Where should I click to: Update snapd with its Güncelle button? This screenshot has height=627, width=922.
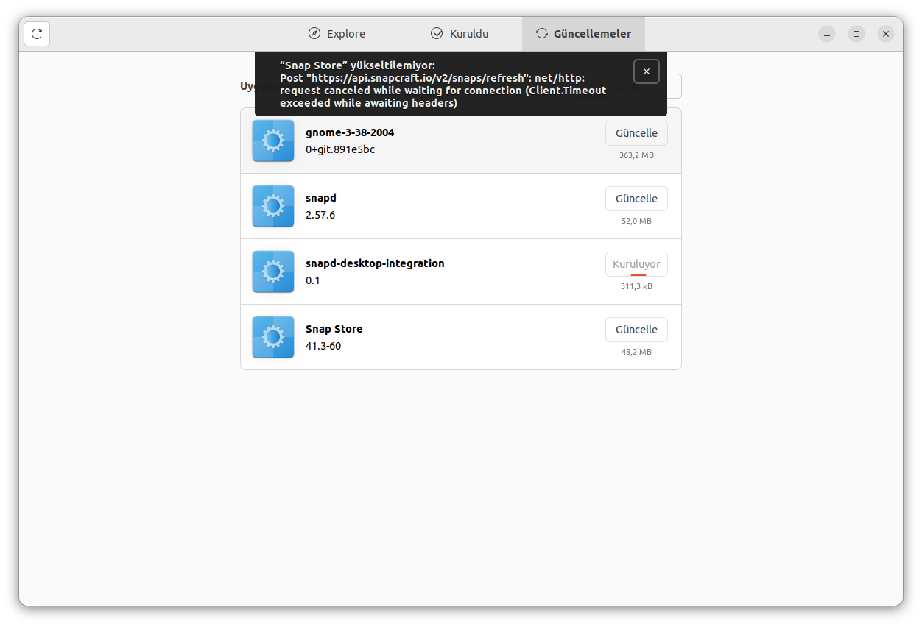tap(636, 199)
